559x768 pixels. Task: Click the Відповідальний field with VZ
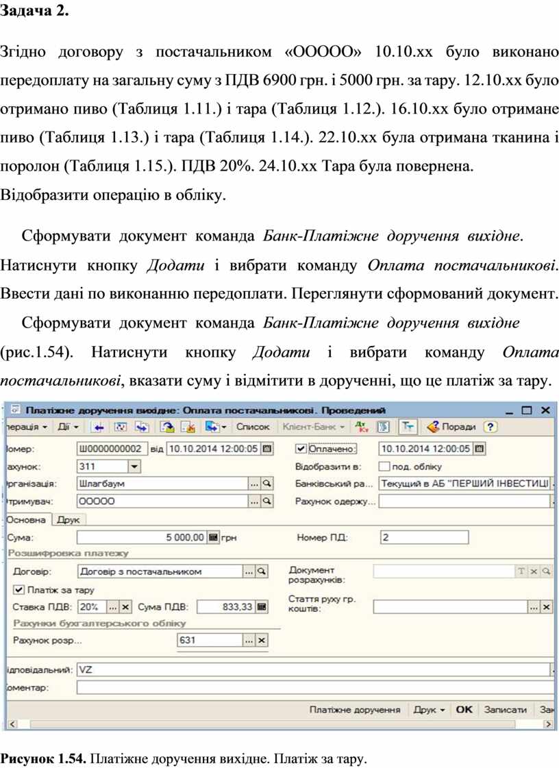click(314, 669)
